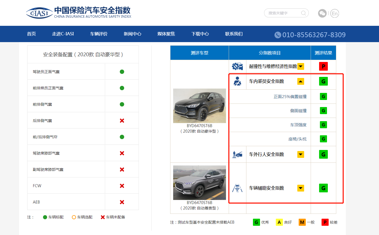Click red cross for AEB row

coord(122,202)
